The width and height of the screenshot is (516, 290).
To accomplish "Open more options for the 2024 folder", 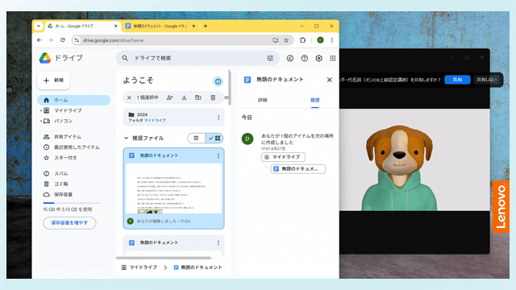I will click(218, 118).
